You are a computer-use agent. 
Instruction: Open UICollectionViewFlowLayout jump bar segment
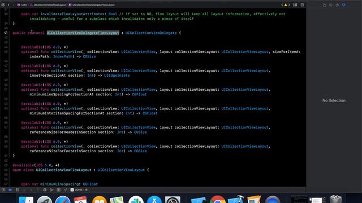(x=48, y=5)
